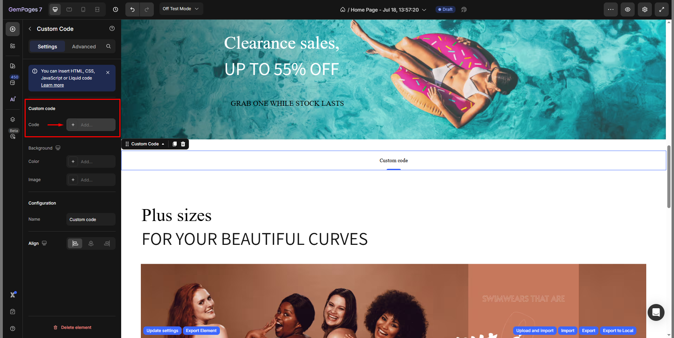Click the undo arrow in top toolbar

tap(132, 9)
